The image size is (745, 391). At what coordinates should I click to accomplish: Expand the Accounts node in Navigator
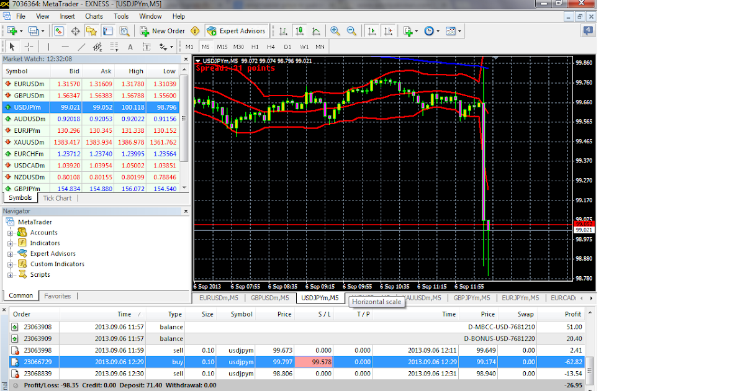(10, 233)
